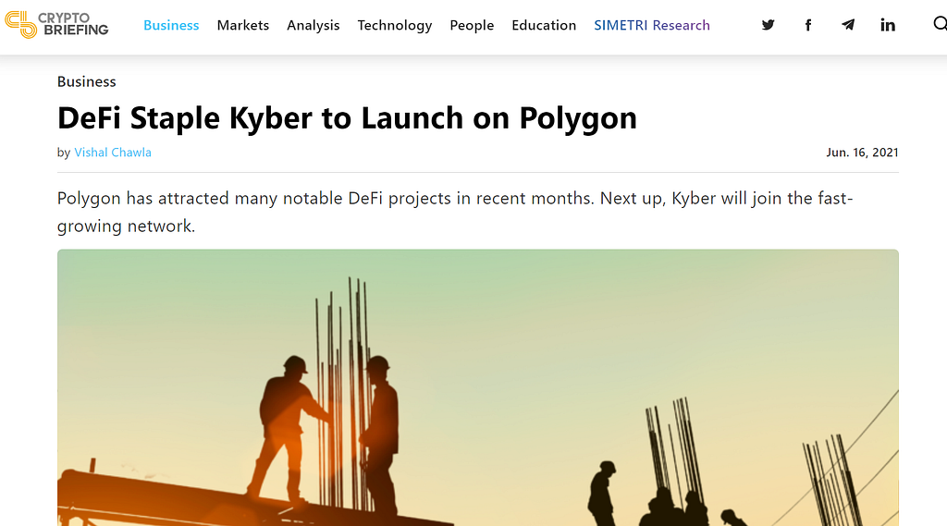This screenshot has width=947, height=526.
Task: Click the article summary paragraph about Polygon
Action: pyautogui.click(x=455, y=212)
